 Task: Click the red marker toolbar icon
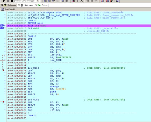(x=73, y=1)
